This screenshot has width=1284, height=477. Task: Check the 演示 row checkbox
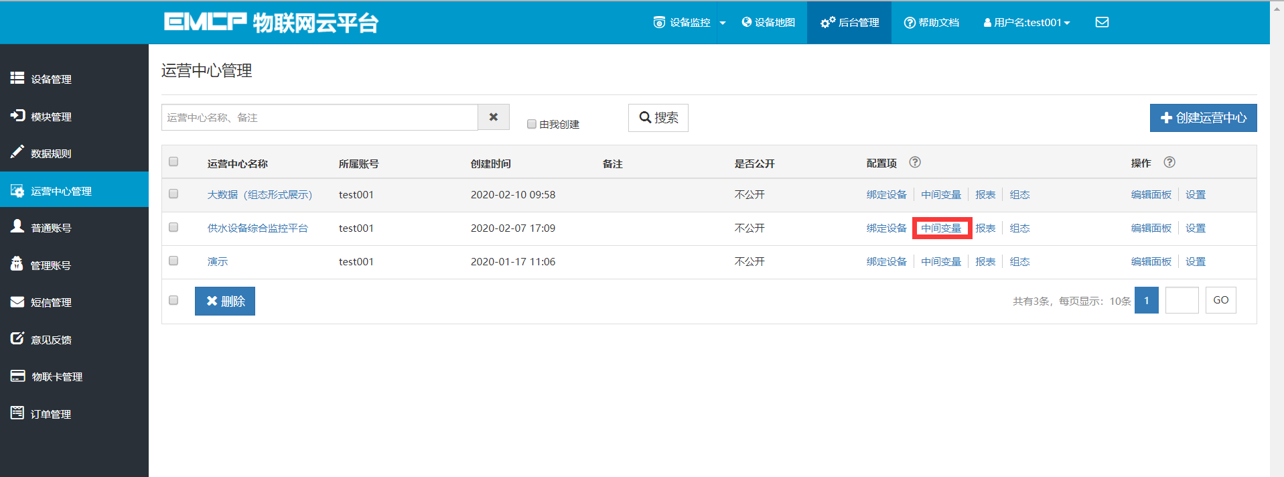coord(173,261)
